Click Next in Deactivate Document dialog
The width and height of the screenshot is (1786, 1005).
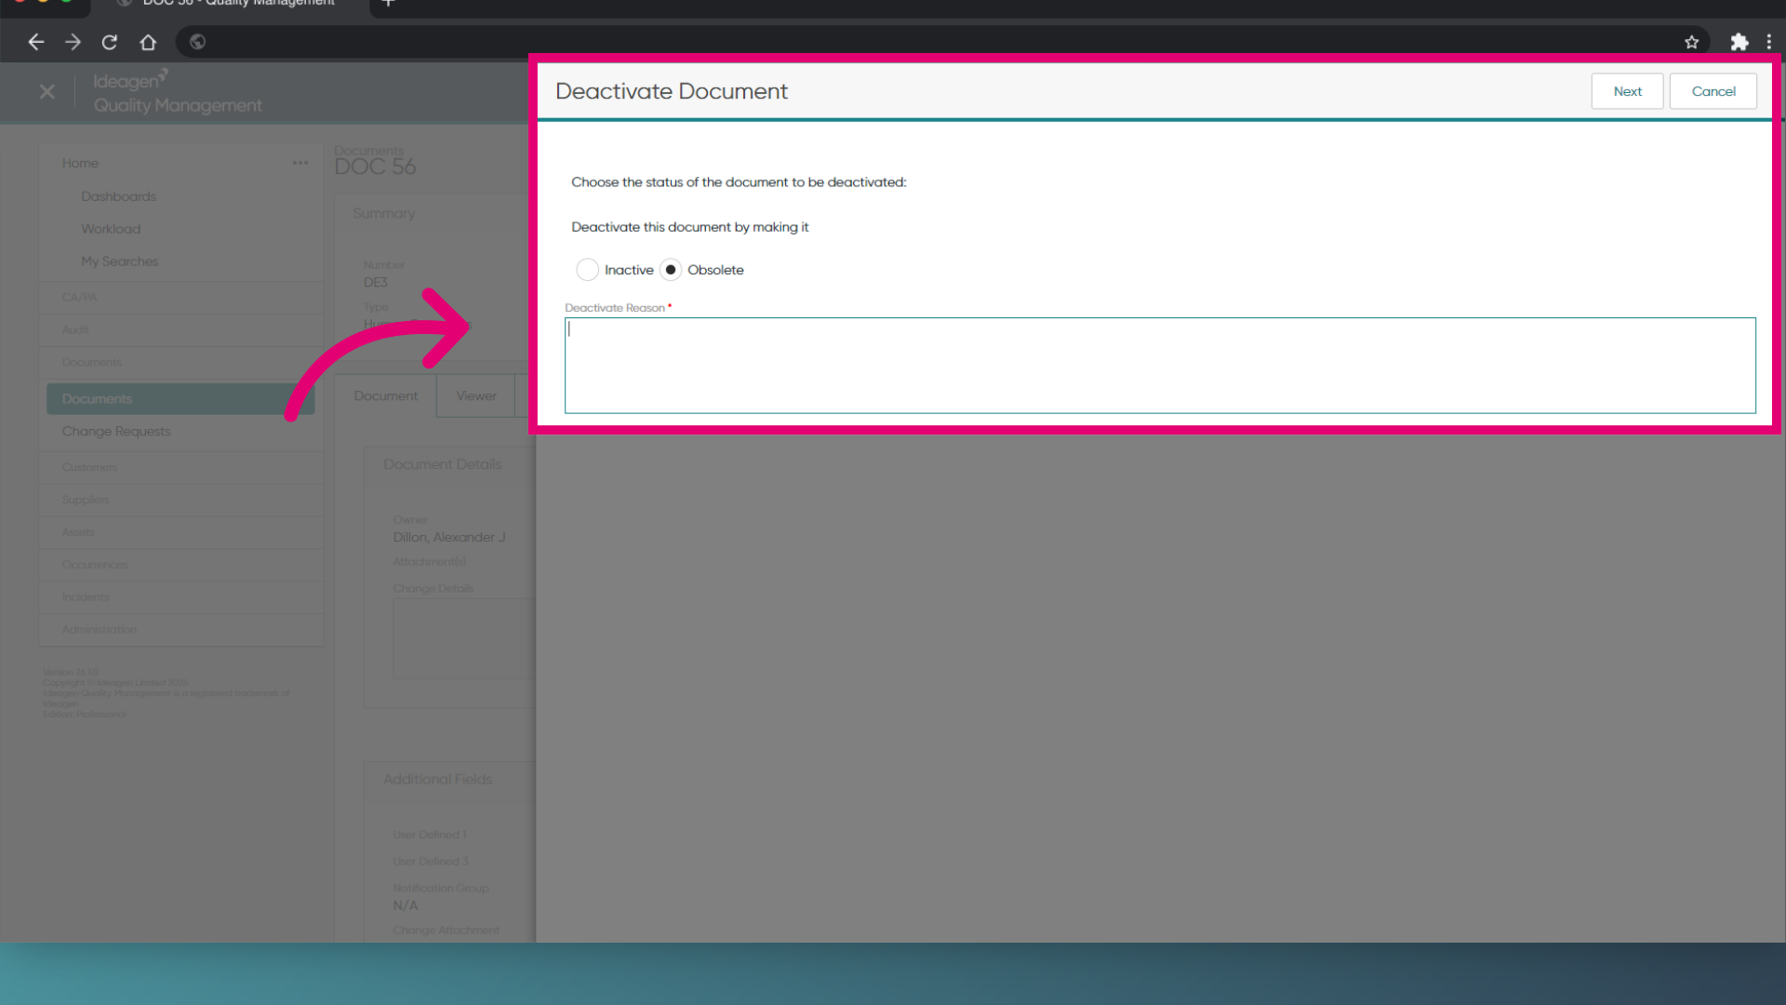tap(1627, 91)
